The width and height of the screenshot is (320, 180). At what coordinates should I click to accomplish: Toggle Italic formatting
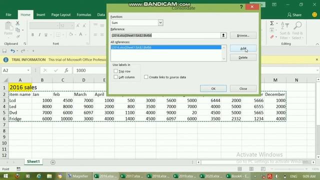[x=39, y=34]
